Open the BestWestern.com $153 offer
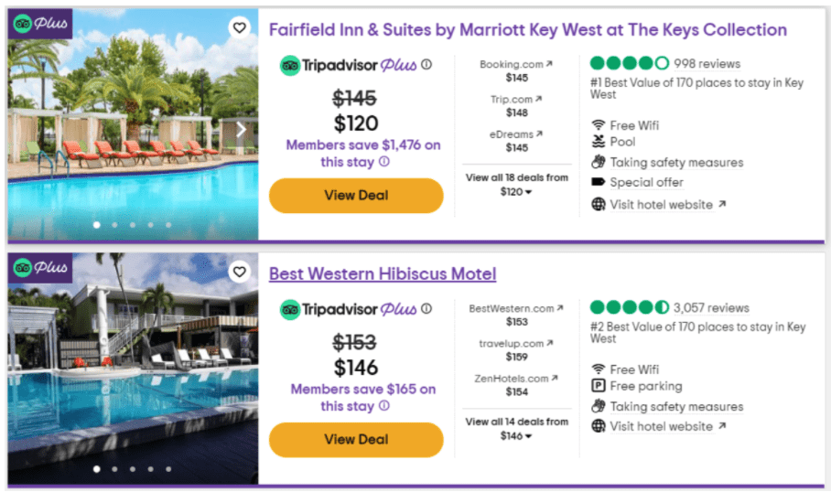 tap(516, 316)
